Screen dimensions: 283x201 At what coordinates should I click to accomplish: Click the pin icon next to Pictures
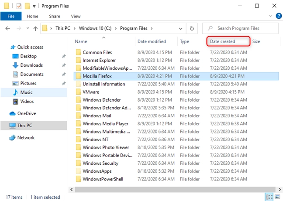(64, 83)
